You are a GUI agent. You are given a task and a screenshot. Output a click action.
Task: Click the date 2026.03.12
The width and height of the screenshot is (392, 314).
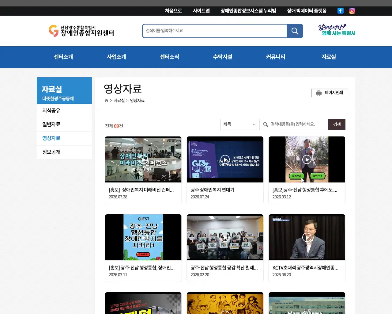click(282, 197)
